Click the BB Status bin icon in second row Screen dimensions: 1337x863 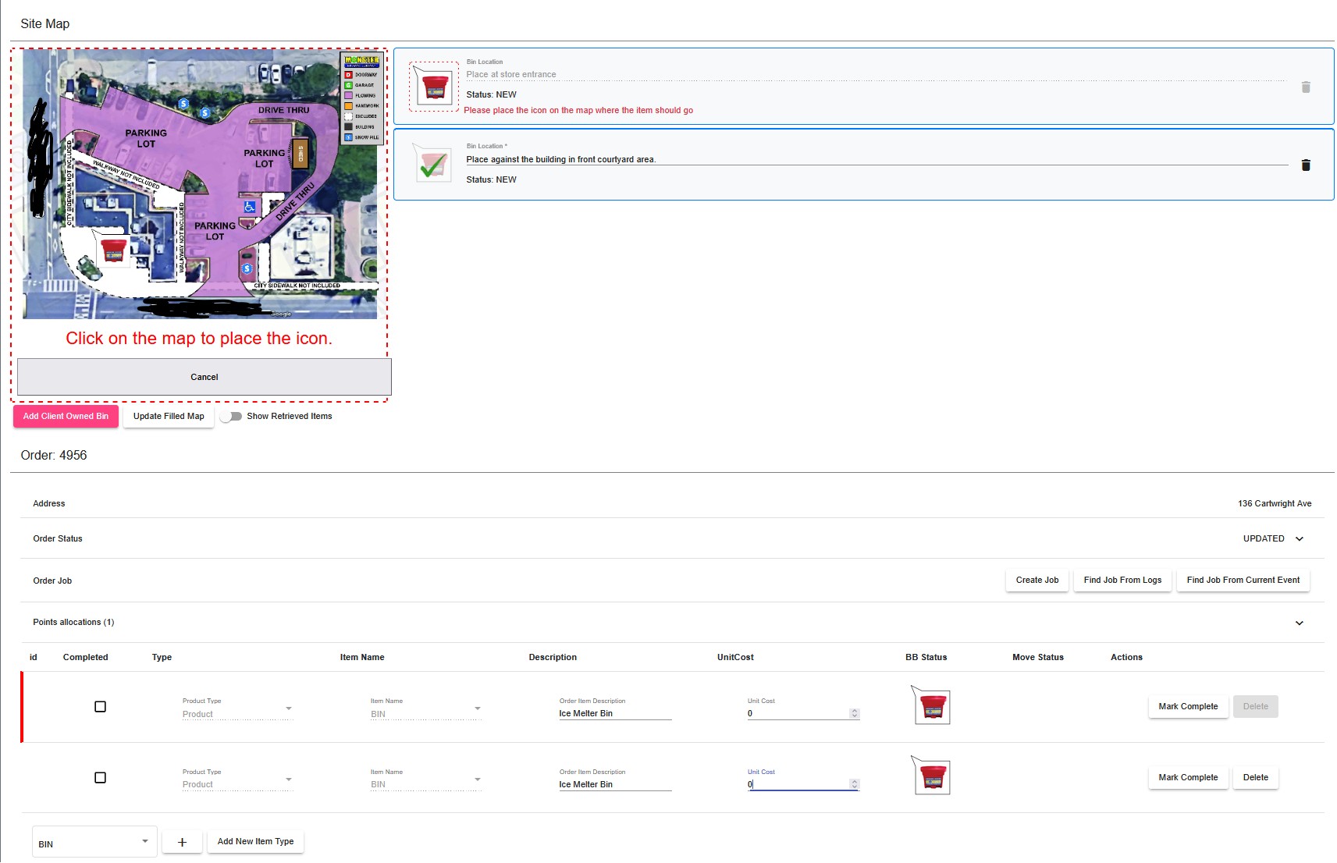pos(932,777)
